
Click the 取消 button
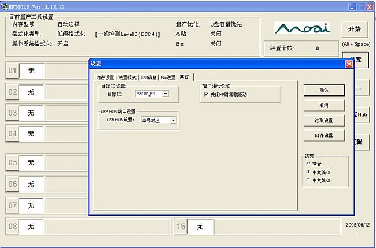[324, 105]
